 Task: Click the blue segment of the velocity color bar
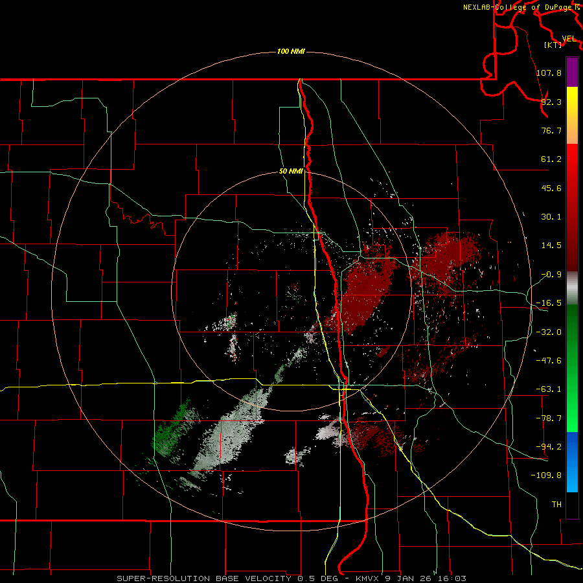pos(572,462)
